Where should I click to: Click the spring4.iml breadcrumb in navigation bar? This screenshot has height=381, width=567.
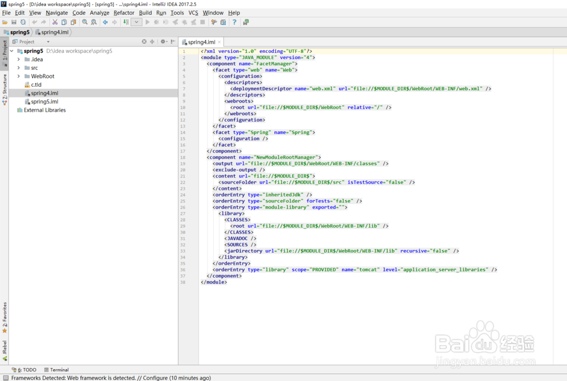(52, 32)
